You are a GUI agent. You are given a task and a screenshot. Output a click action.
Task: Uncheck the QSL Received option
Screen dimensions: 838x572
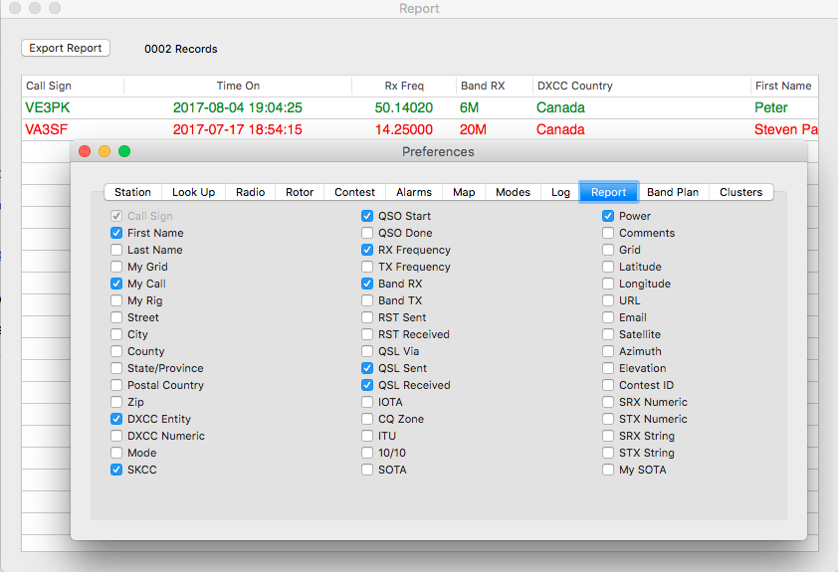(x=368, y=385)
